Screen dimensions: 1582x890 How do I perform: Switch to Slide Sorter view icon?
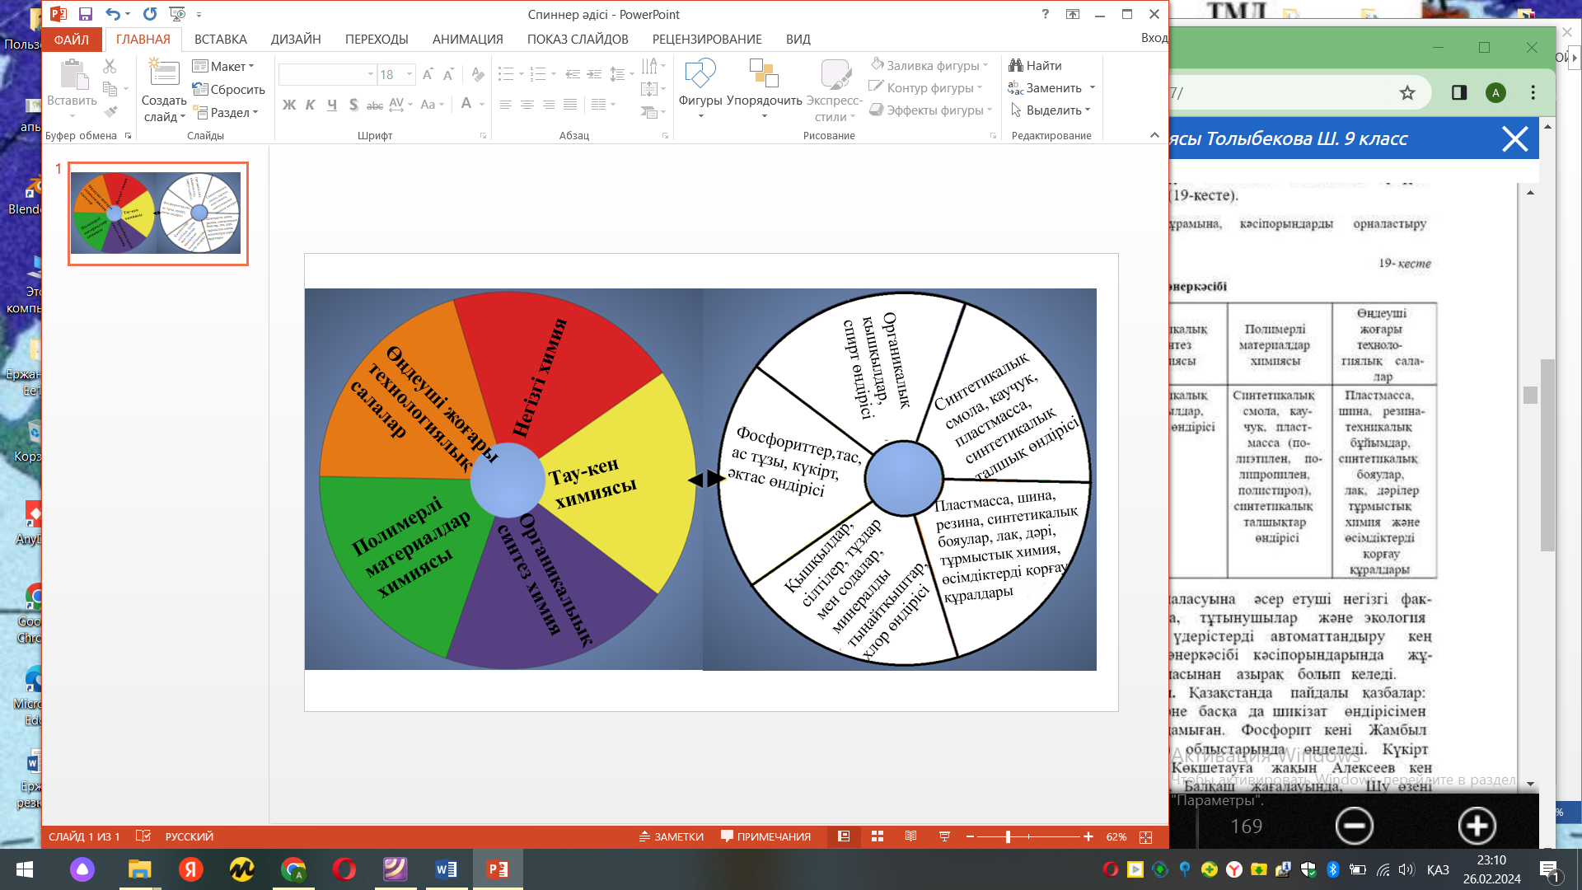point(878,836)
